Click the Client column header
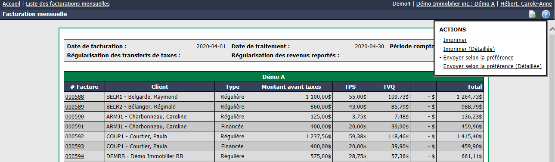 pos(160,87)
